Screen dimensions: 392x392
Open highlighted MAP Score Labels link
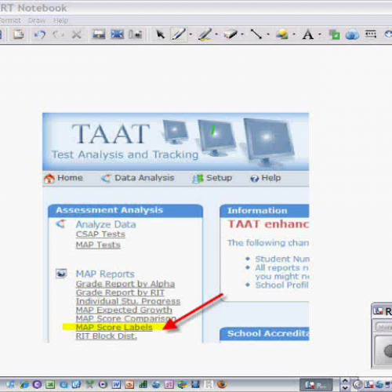(x=114, y=327)
